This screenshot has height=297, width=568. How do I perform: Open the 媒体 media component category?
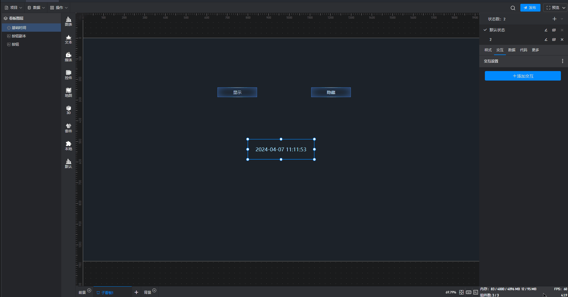tap(68, 57)
